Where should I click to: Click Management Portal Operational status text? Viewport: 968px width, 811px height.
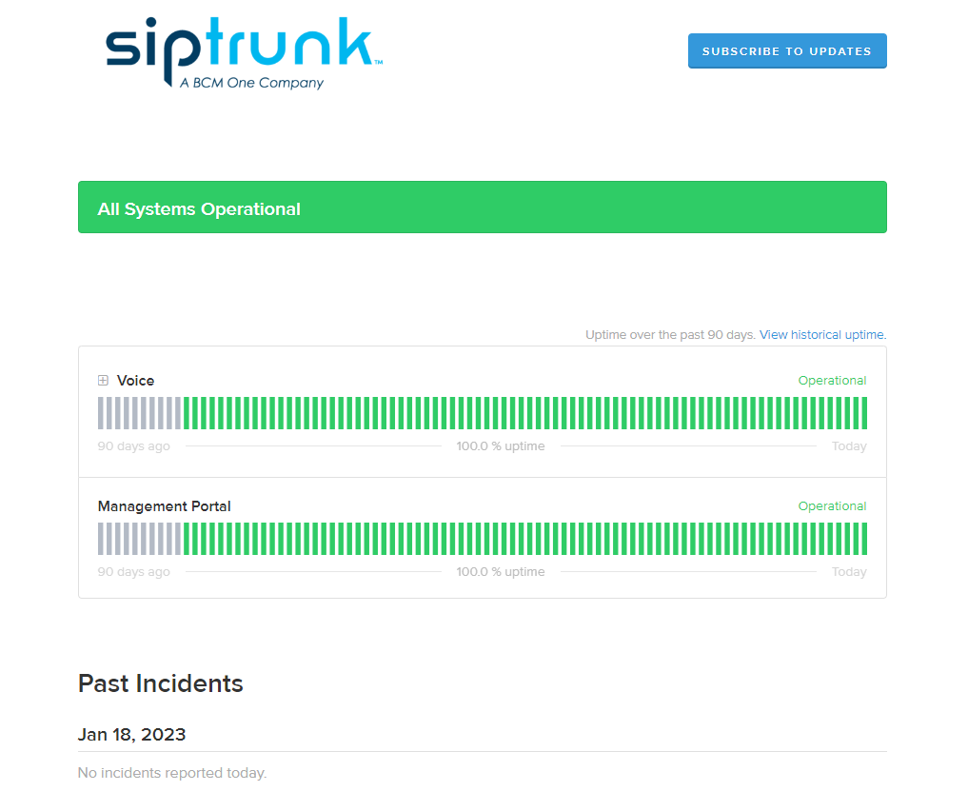point(832,506)
